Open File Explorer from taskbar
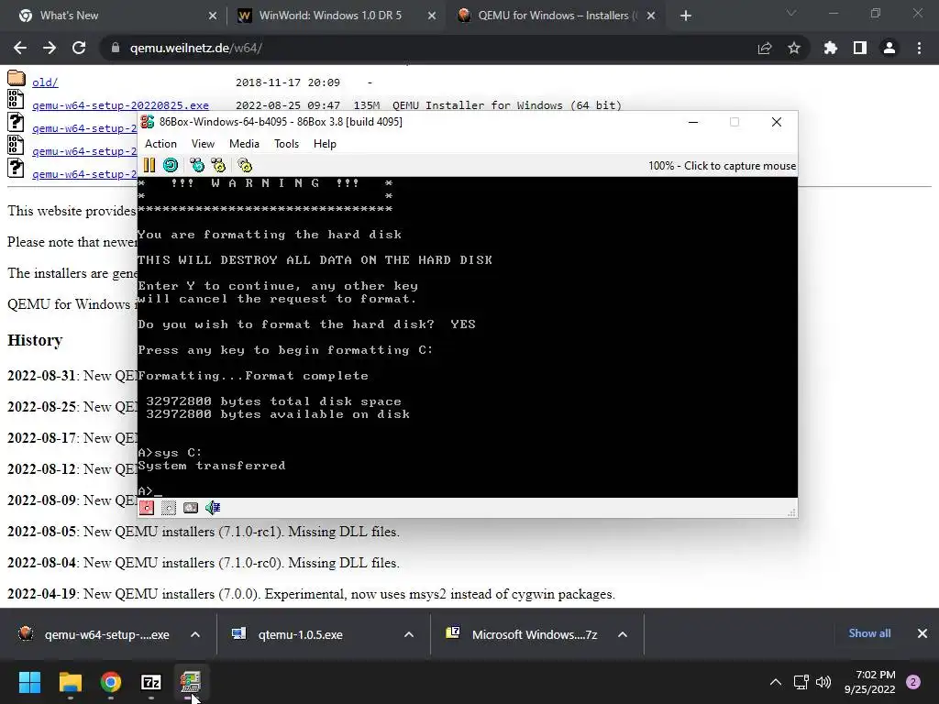Image resolution: width=939 pixels, height=704 pixels. tap(70, 682)
